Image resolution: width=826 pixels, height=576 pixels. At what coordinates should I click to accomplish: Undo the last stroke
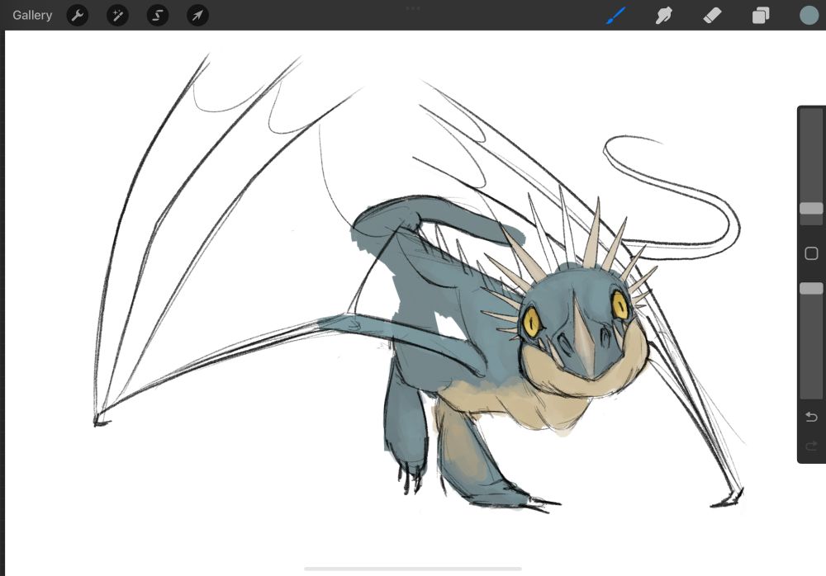pos(811,417)
